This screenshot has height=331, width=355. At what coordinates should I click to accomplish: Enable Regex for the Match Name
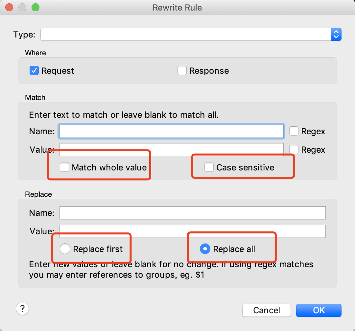(294, 131)
